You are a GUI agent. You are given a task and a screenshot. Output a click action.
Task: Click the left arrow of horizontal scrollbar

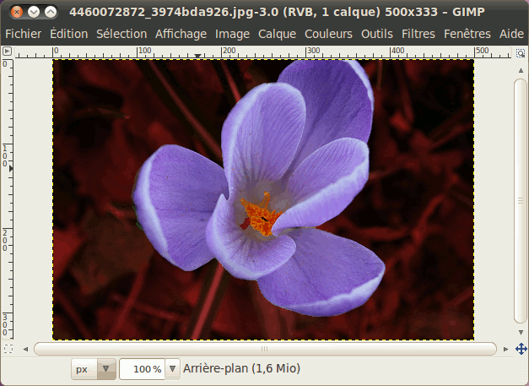[x=25, y=349]
